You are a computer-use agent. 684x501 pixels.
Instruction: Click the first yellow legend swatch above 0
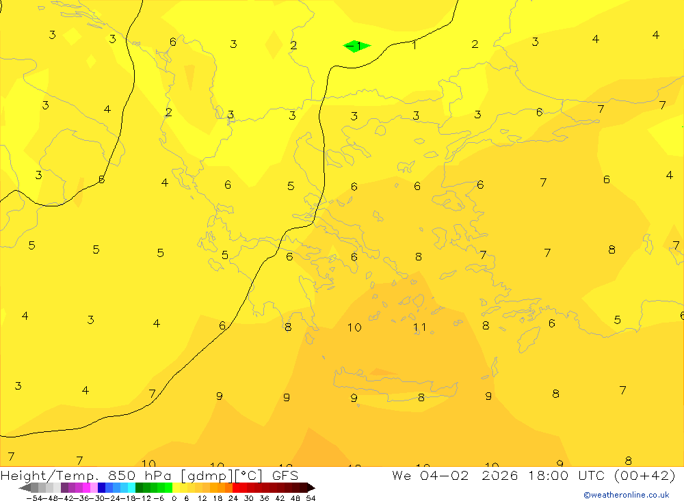click(176, 488)
